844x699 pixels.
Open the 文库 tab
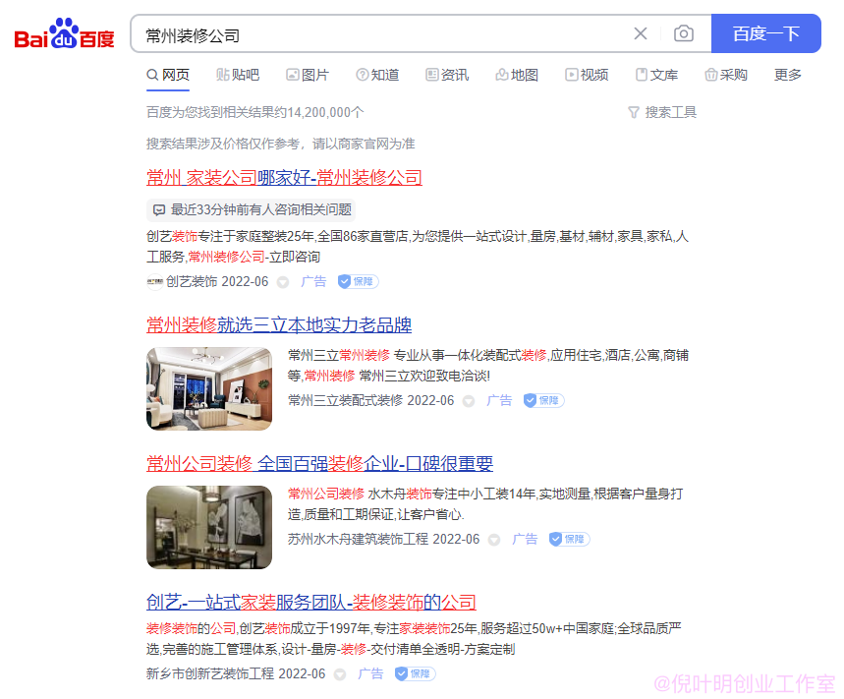click(656, 75)
